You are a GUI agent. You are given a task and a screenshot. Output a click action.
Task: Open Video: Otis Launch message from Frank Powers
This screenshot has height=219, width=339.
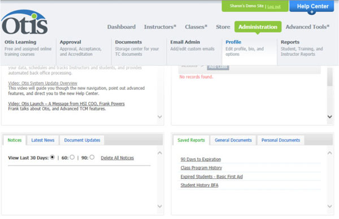pos(66,104)
